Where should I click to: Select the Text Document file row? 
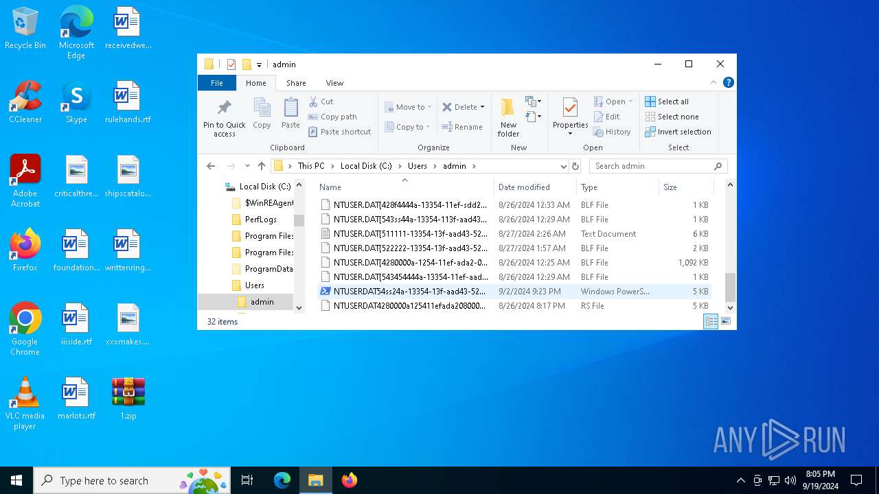515,234
